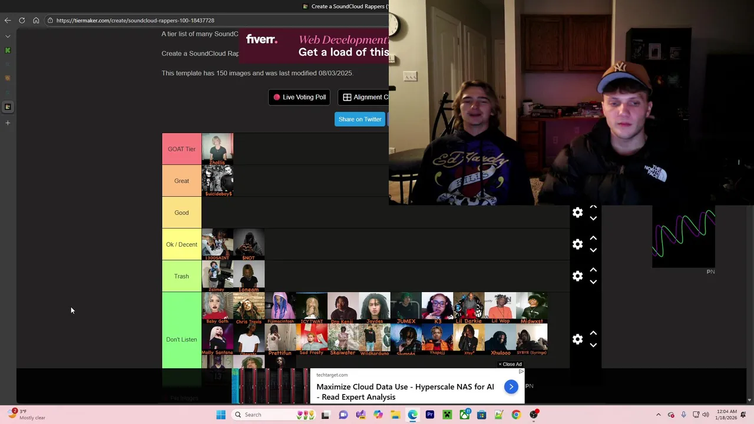Select the 1oneam image in Trash

point(249,276)
